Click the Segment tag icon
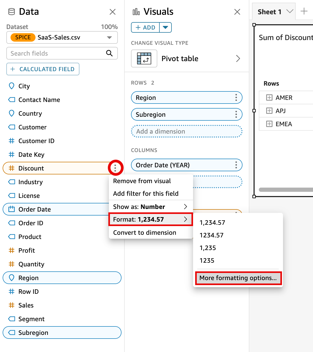 pos(12,319)
